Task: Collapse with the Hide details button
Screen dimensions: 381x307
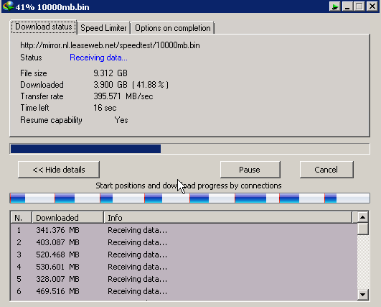Action: (59, 170)
